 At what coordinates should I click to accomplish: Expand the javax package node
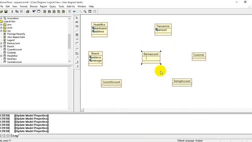[x=1, y=28]
